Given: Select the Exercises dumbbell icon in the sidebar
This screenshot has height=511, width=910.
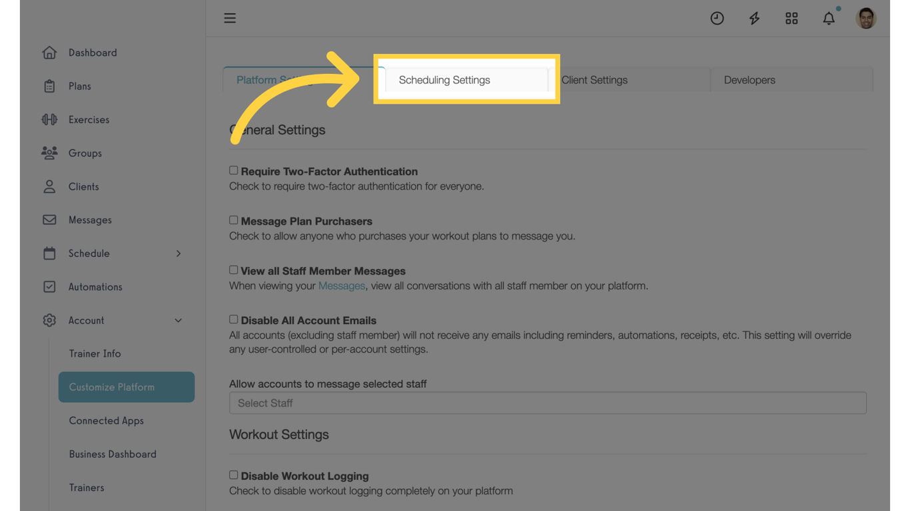Looking at the screenshot, I should click(x=49, y=119).
